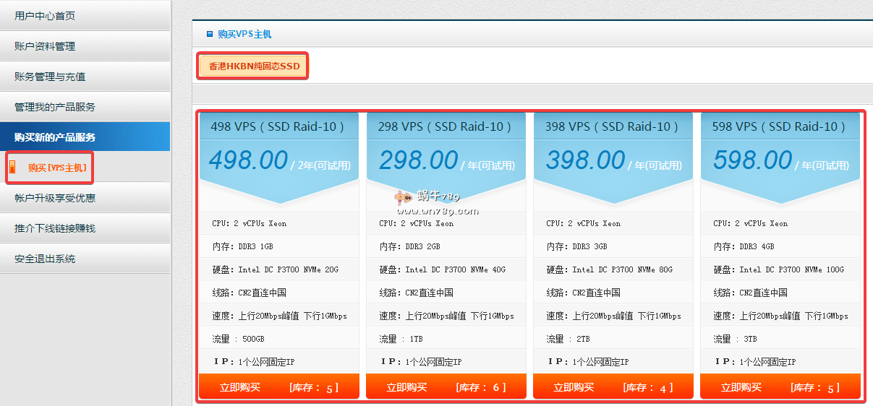Open 用户中心首页 in the sidebar
Screen dimensions: 873x406
[x=45, y=16]
